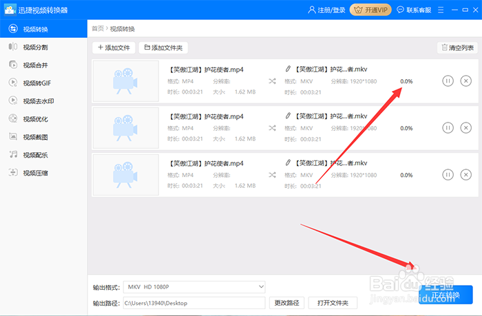
Task: Maximize the converter window
Action: pos(465,10)
